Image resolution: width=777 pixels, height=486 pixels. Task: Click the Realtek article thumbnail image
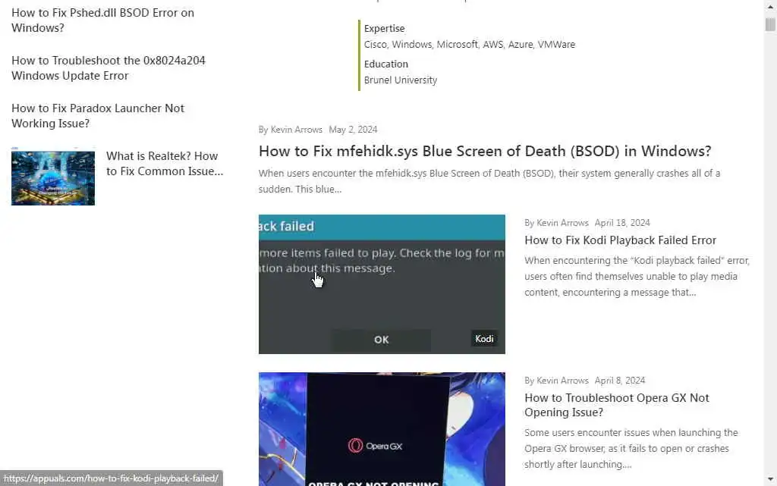(53, 177)
